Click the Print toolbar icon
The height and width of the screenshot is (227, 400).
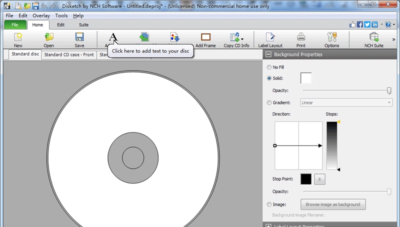(301, 37)
